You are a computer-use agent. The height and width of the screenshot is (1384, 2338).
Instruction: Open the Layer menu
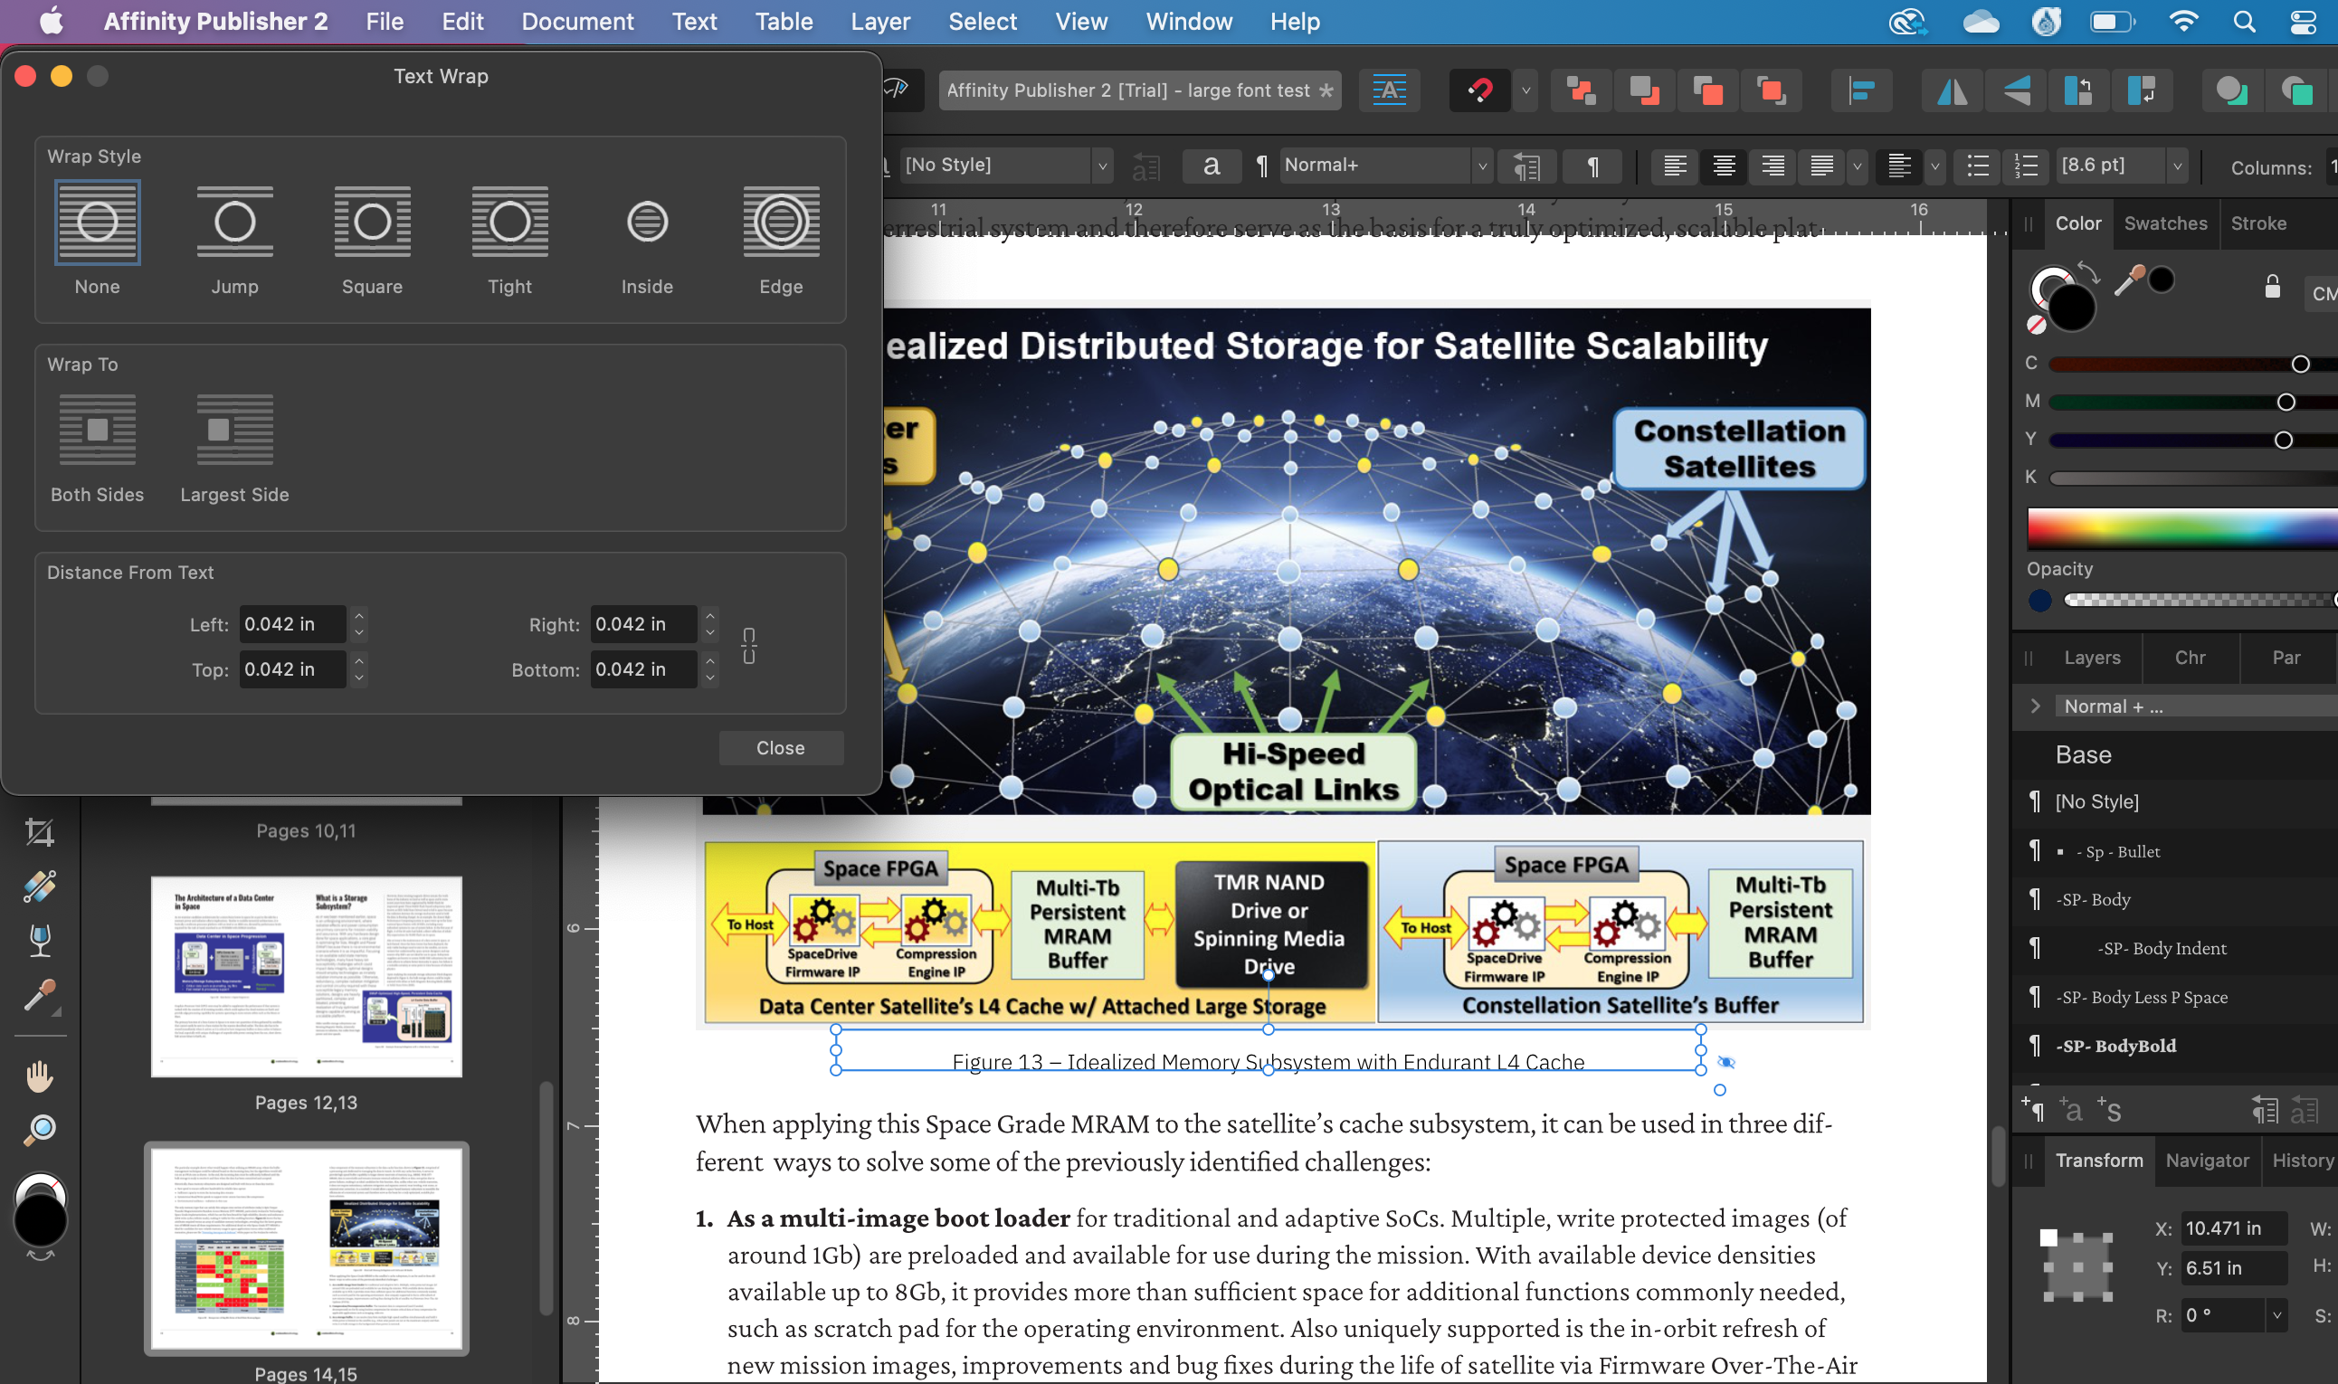pos(879,22)
